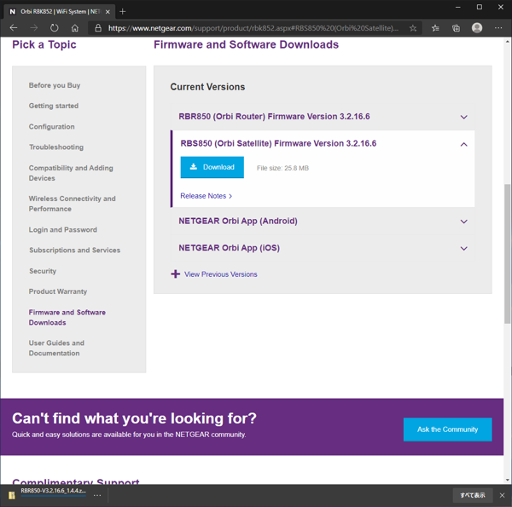Add this page to favorites star

coord(413,28)
